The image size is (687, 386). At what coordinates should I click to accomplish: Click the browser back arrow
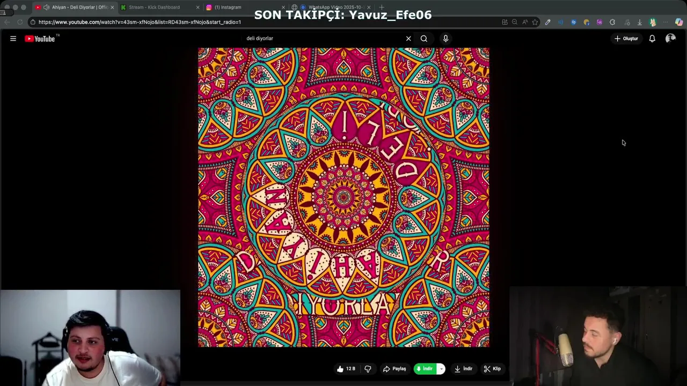[x=7, y=22]
